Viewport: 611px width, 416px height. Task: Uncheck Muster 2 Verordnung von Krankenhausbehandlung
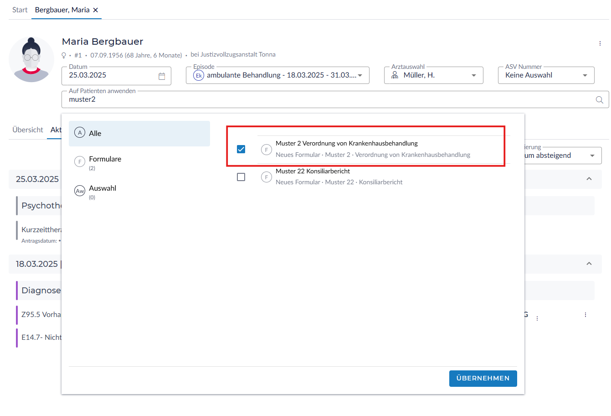pos(241,149)
